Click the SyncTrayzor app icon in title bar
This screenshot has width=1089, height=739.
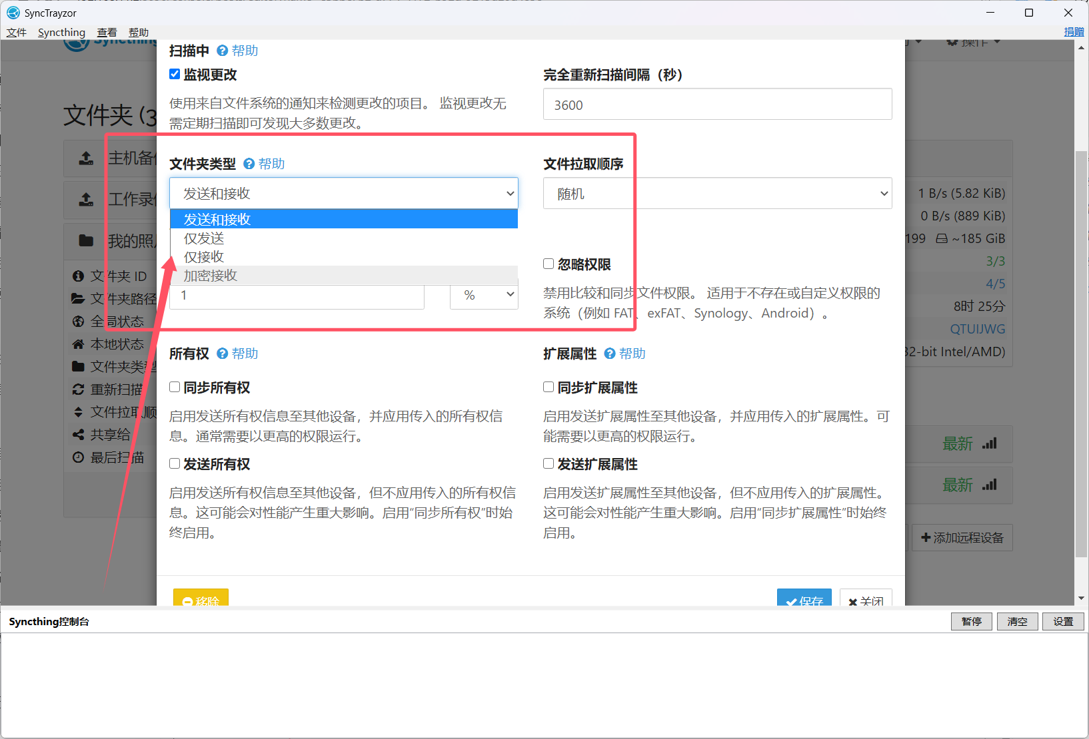(x=13, y=13)
